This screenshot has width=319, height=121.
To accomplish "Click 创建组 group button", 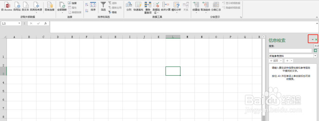I will point(196,7).
